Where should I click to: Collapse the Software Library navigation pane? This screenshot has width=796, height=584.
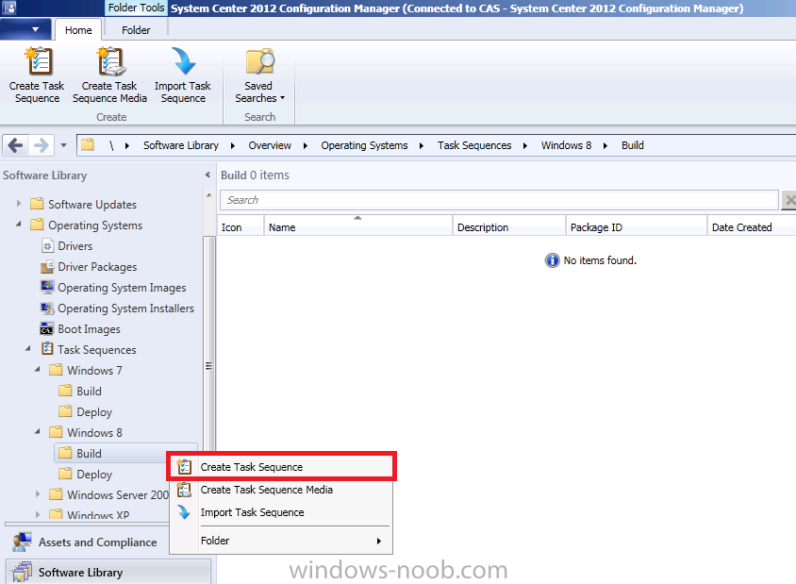click(207, 175)
